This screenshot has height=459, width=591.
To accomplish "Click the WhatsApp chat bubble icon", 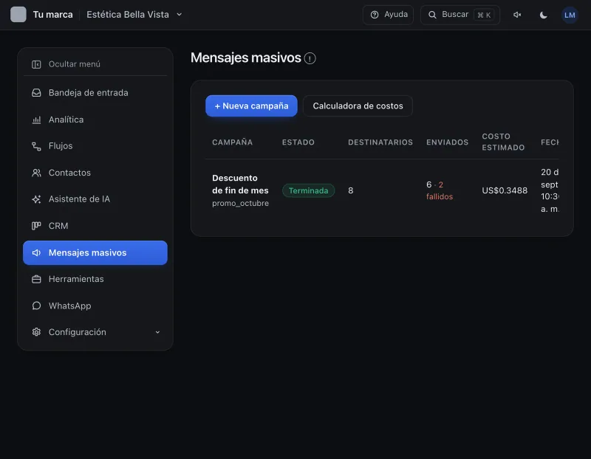I will pos(36,306).
